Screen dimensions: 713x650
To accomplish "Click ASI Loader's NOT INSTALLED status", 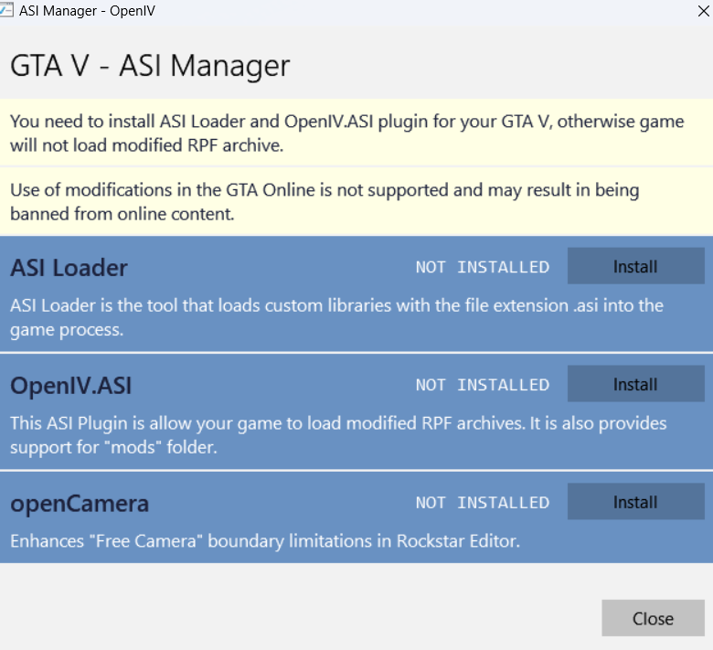I will coord(482,268).
